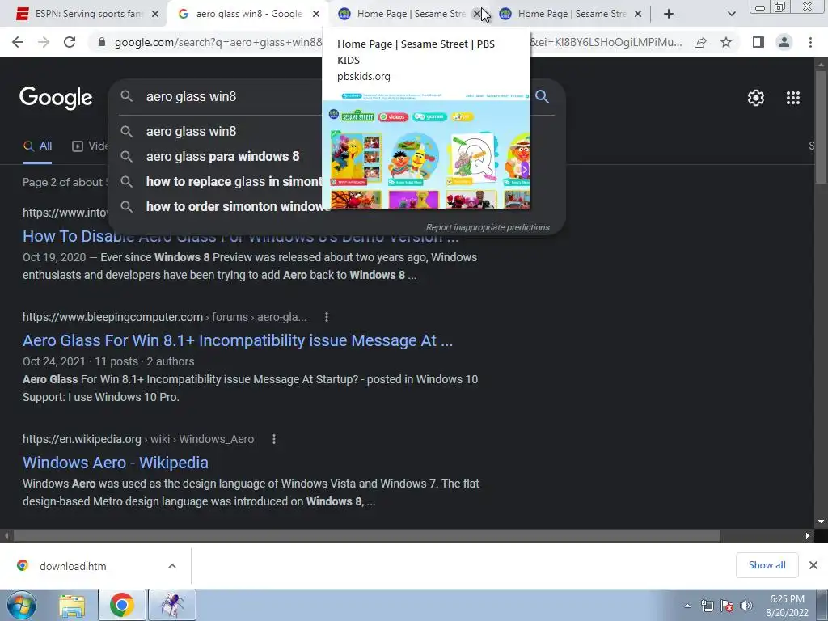828x621 pixels.
Task: Click the horizontal scrollbar thumb
Action: tap(366, 535)
